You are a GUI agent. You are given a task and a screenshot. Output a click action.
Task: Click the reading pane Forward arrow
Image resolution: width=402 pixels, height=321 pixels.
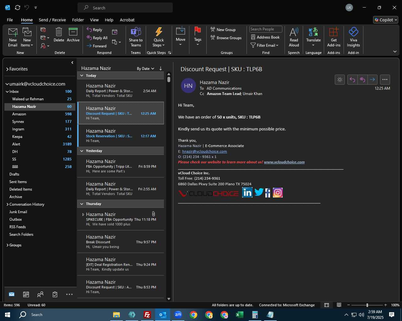click(x=372, y=80)
